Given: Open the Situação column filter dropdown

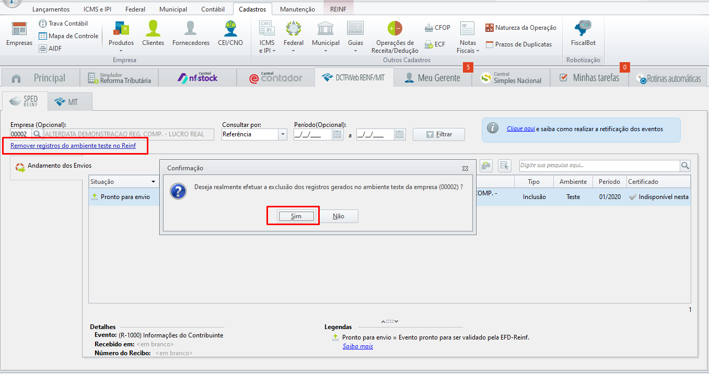Looking at the screenshot, I should pos(154,182).
